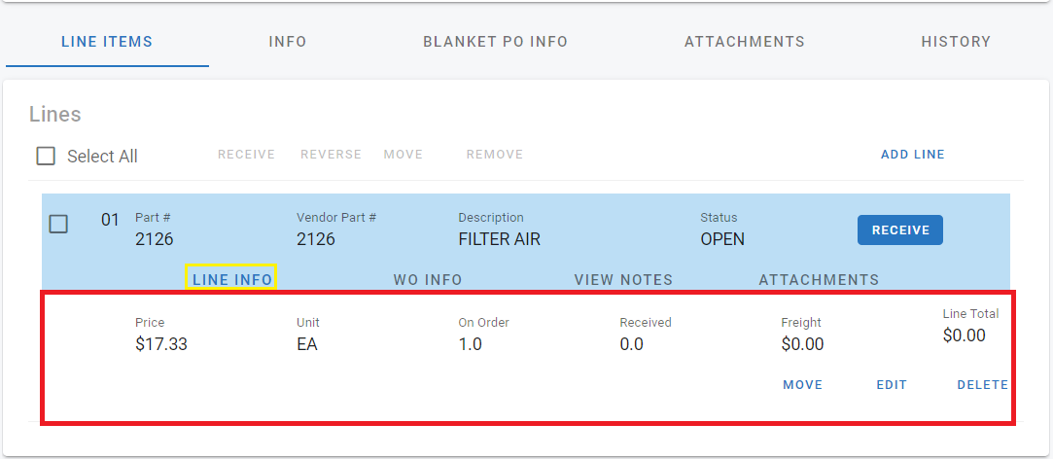
Task: Select the Line Info sub-tab
Action: coord(232,279)
